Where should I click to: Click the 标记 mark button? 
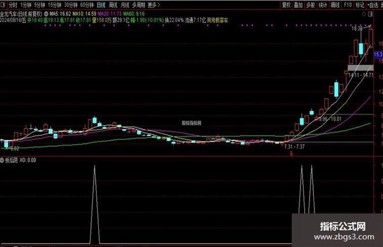[x=360, y=5]
